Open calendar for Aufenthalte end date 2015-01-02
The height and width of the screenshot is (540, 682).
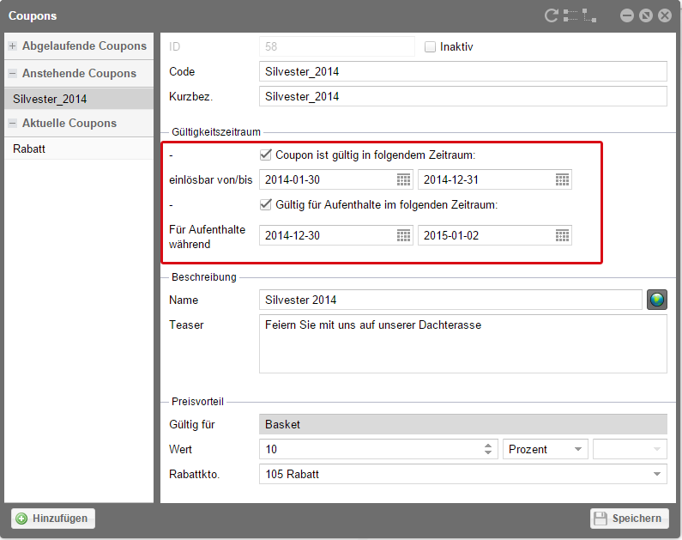(562, 235)
